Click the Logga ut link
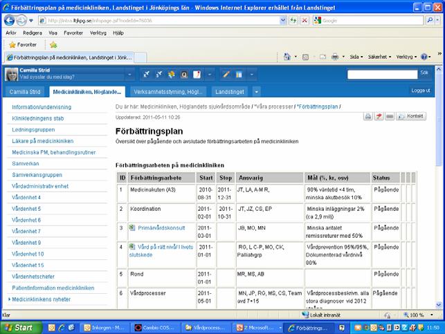Viewport: 445px width, 334px height. pos(421,91)
